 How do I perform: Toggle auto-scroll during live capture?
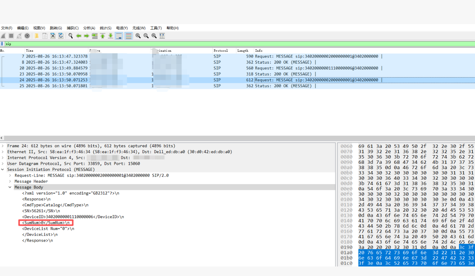click(119, 36)
